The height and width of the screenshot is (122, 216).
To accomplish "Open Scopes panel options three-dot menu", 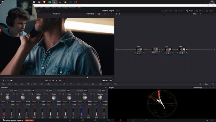I will tap(214, 87).
